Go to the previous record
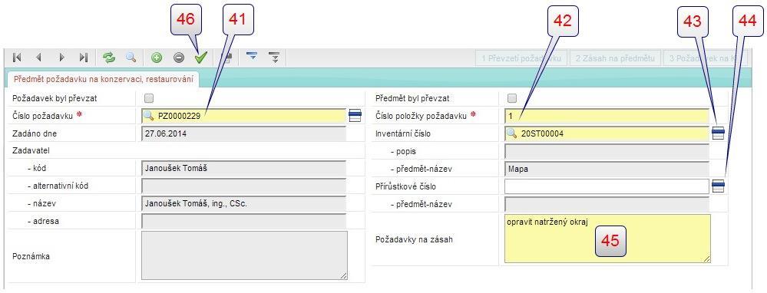The height and width of the screenshot is (293, 767). click(x=38, y=58)
